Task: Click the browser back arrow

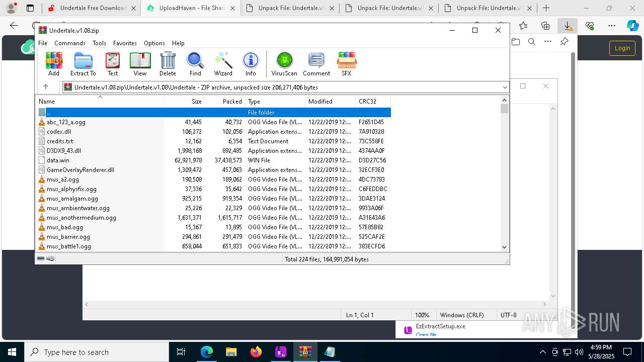Action: (14, 26)
